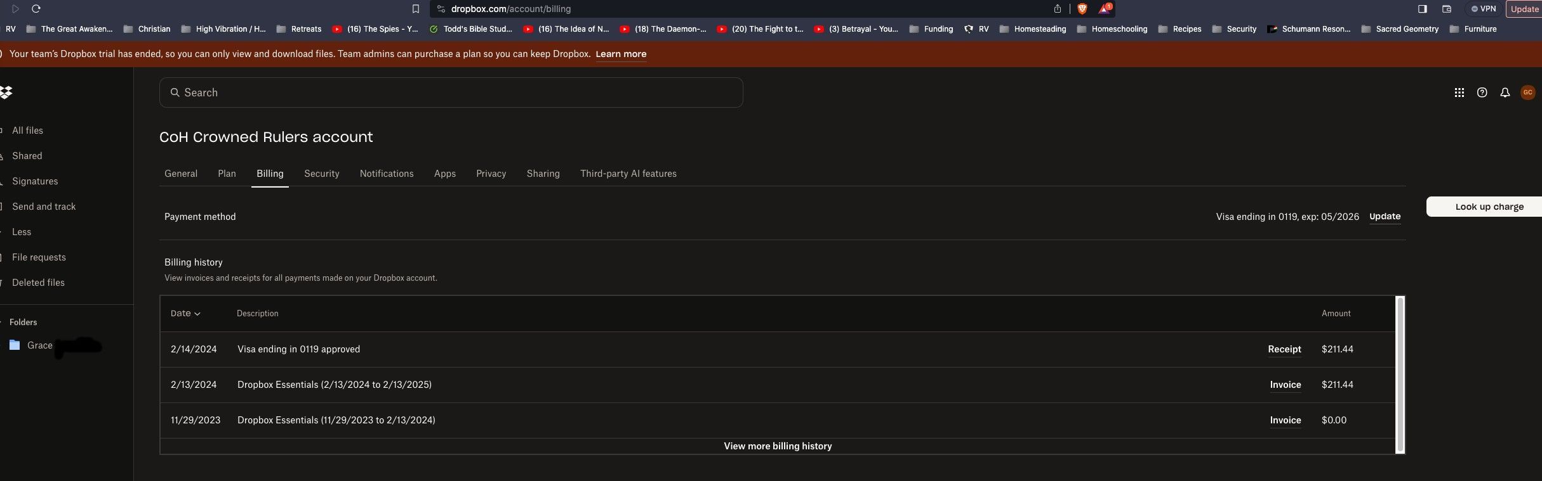Switch to the Privacy tab
This screenshot has height=481, width=1542.
491,174
